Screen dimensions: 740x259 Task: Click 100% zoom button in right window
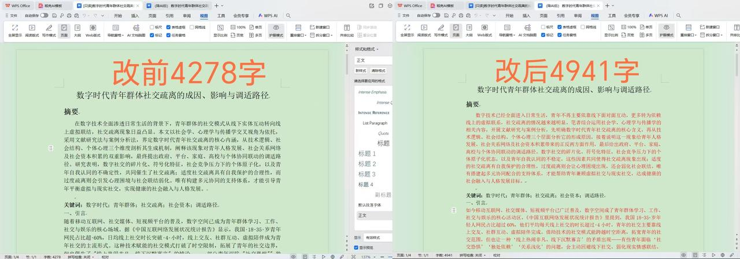[628, 27]
